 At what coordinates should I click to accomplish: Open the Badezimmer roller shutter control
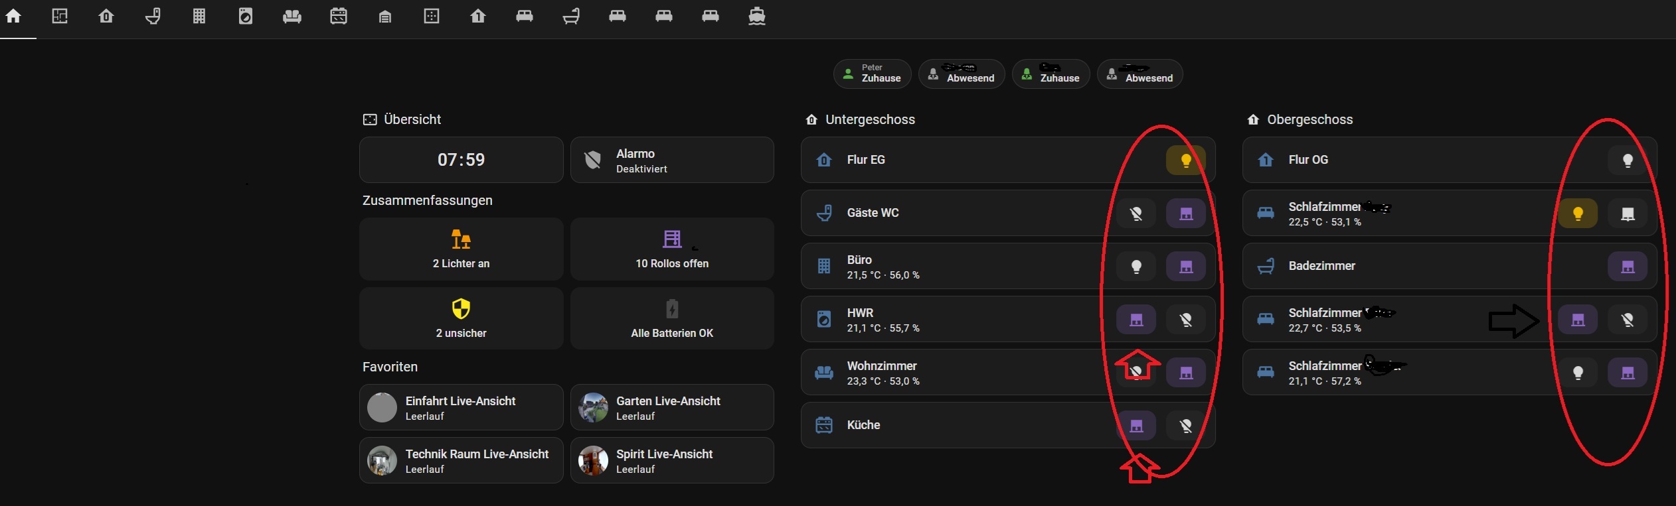[x=1627, y=266]
